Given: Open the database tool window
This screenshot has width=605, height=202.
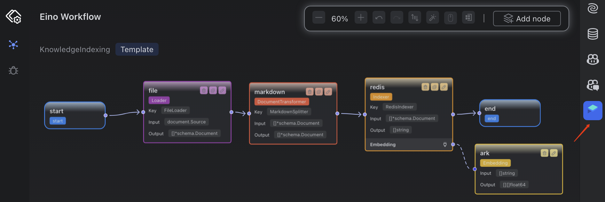Looking at the screenshot, I should pyautogui.click(x=593, y=34).
